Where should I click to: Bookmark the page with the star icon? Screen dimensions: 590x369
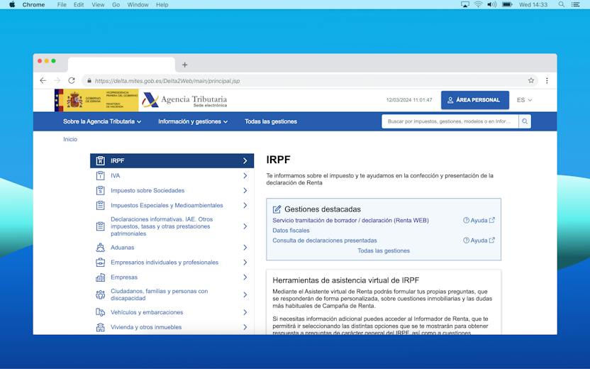(531, 81)
